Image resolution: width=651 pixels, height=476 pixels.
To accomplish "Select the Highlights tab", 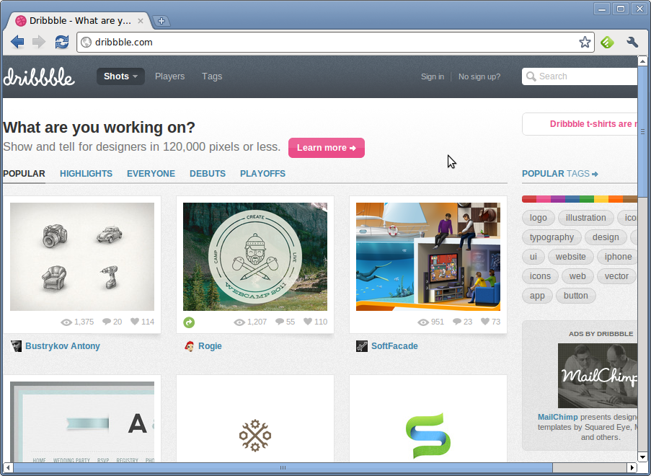I will 86,174.
